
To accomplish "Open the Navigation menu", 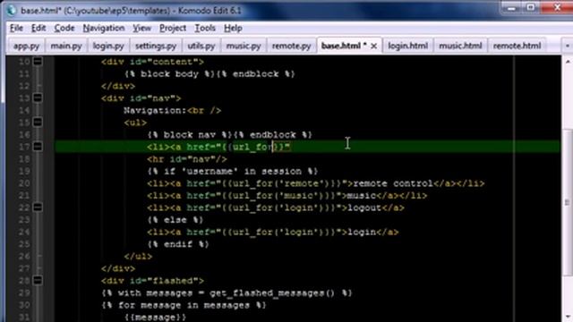I will [x=104, y=28].
